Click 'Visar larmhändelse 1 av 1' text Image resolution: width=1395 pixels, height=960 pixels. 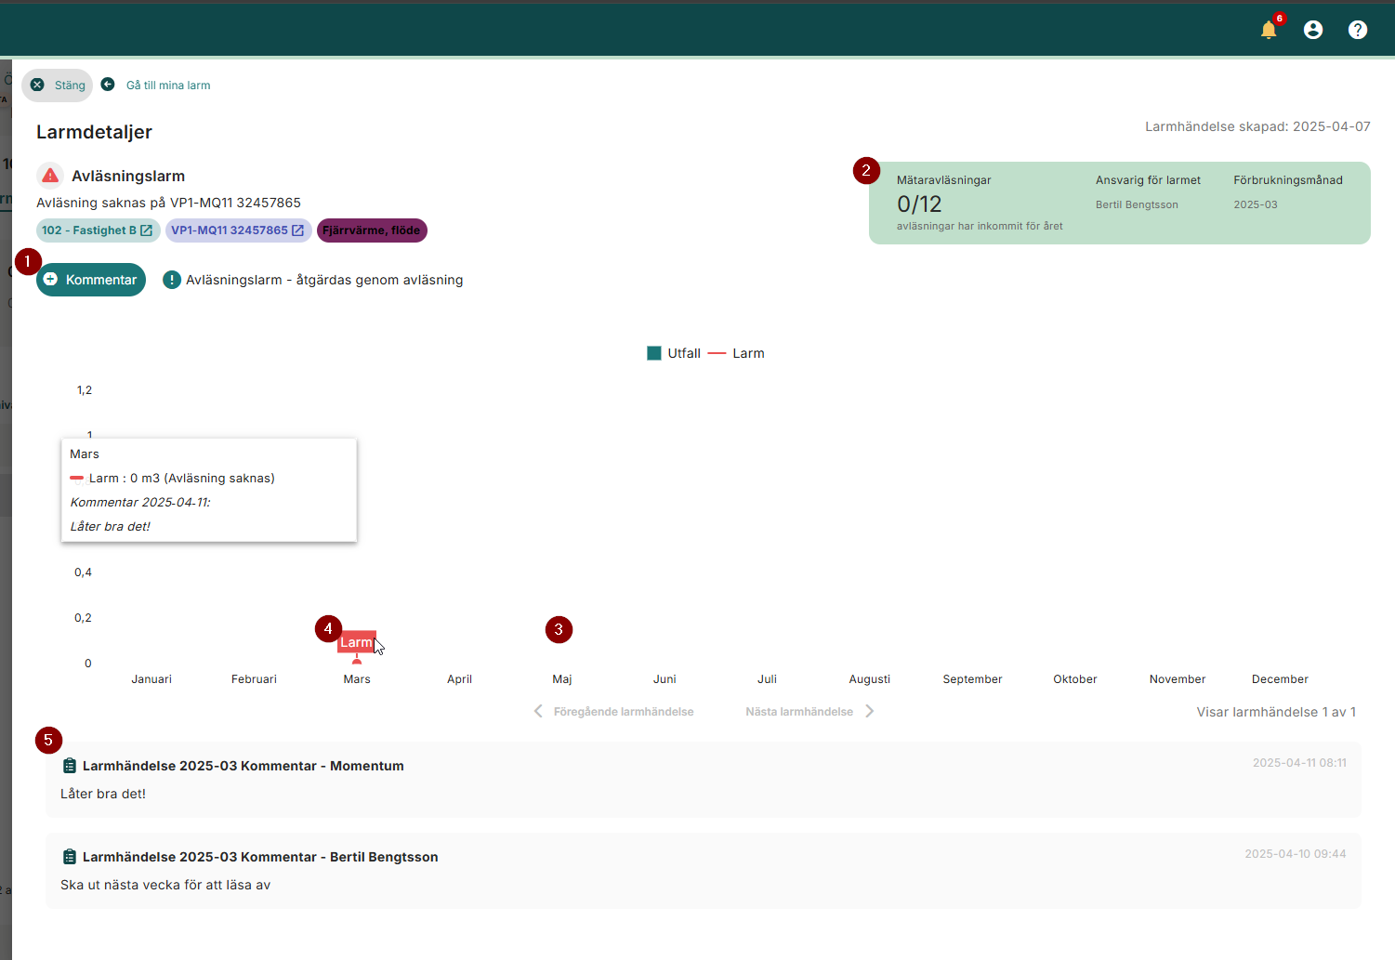pyautogui.click(x=1276, y=712)
